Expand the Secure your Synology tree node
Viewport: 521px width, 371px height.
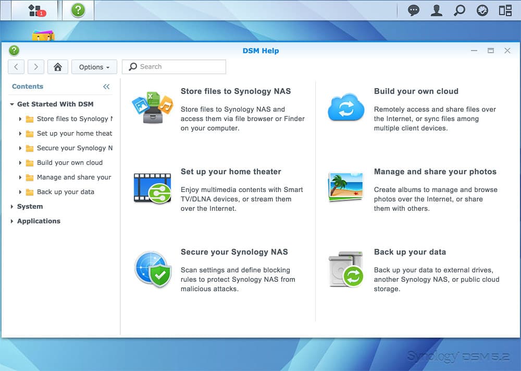click(20, 148)
